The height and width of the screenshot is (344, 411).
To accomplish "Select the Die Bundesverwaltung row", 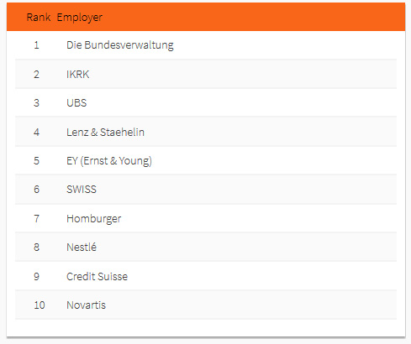I will point(206,44).
